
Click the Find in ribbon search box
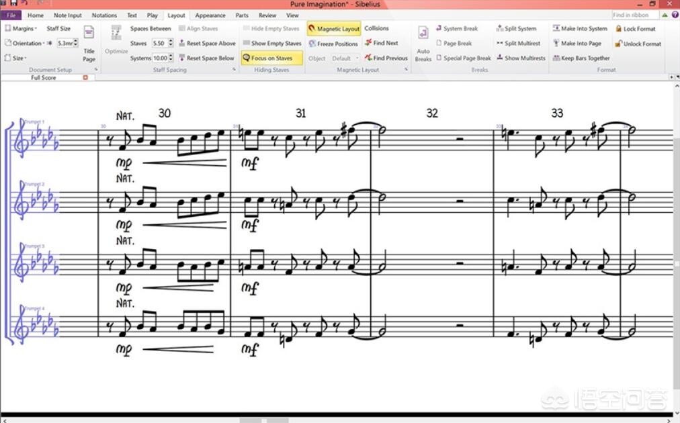click(634, 15)
